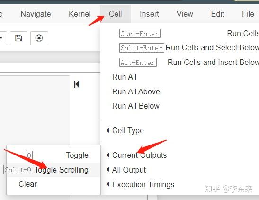
Task: Open the Cell menu
Action: click(x=115, y=14)
